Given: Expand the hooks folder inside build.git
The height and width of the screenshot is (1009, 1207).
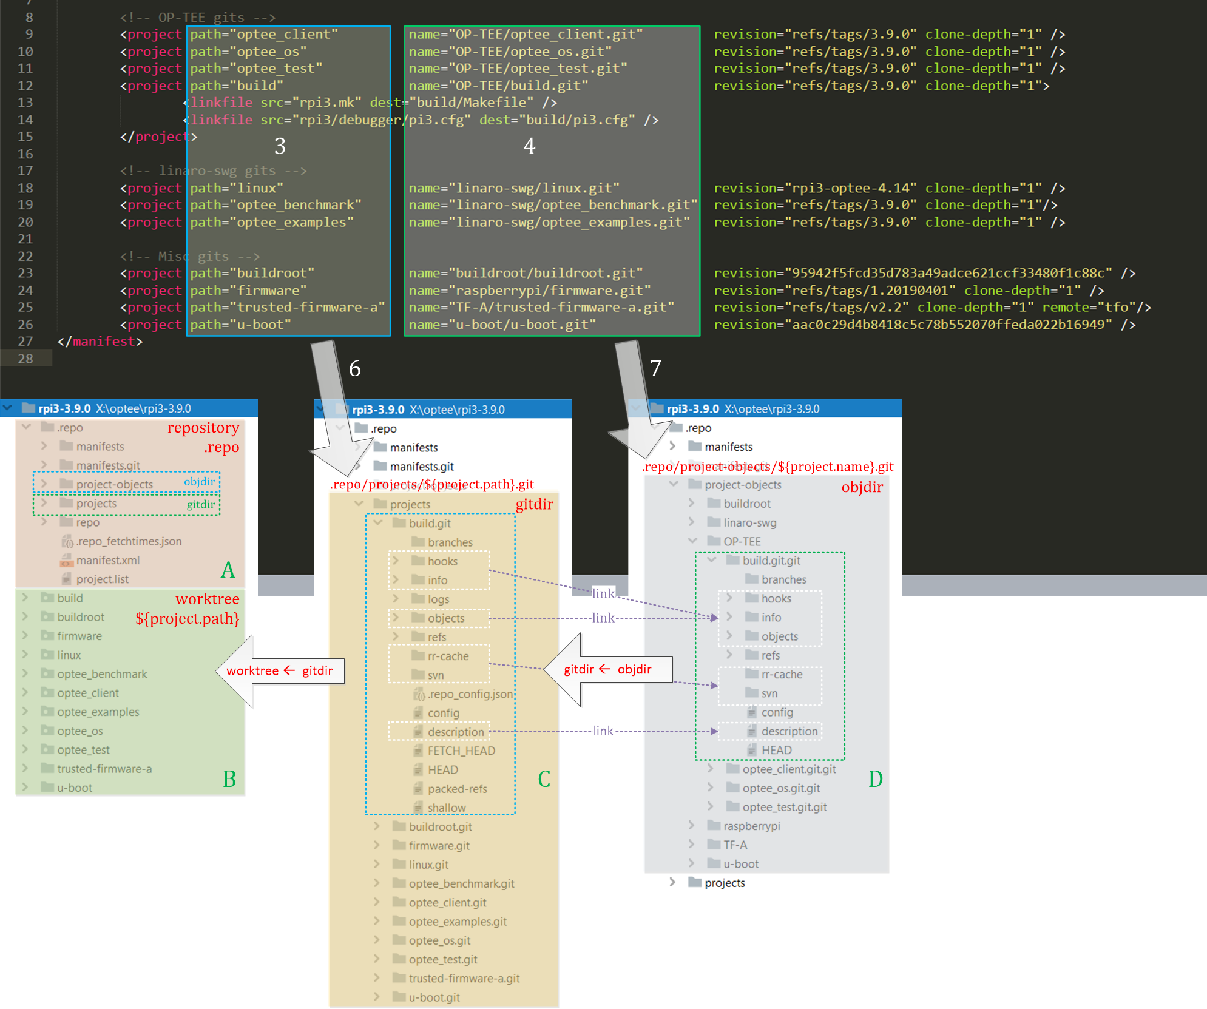Looking at the screenshot, I should (397, 561).
